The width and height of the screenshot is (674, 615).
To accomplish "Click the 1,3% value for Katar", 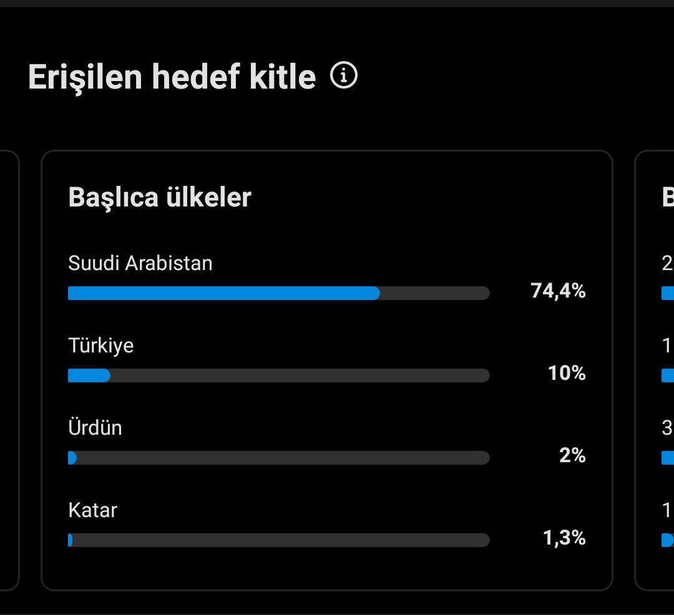I will click(564, 538).
